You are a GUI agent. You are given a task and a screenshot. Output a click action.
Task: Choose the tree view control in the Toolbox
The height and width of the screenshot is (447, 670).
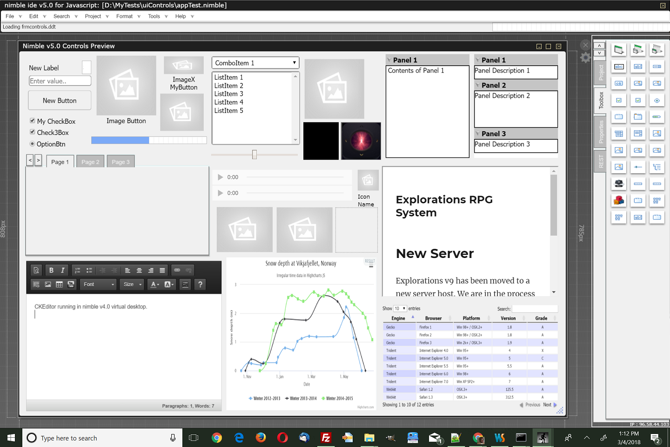(657, 167)
